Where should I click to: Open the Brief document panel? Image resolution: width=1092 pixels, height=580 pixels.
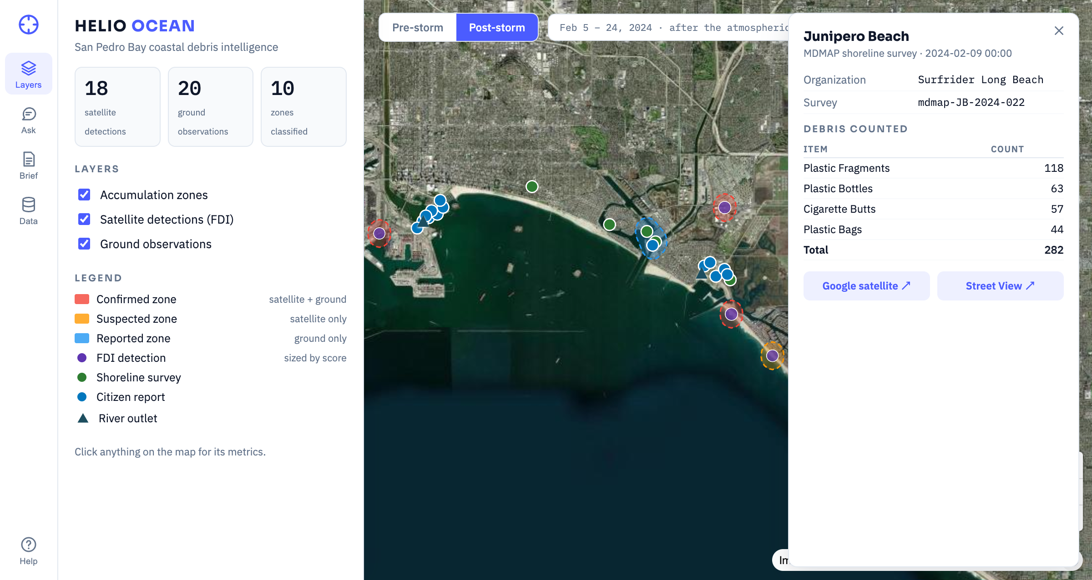coord(28,165)
